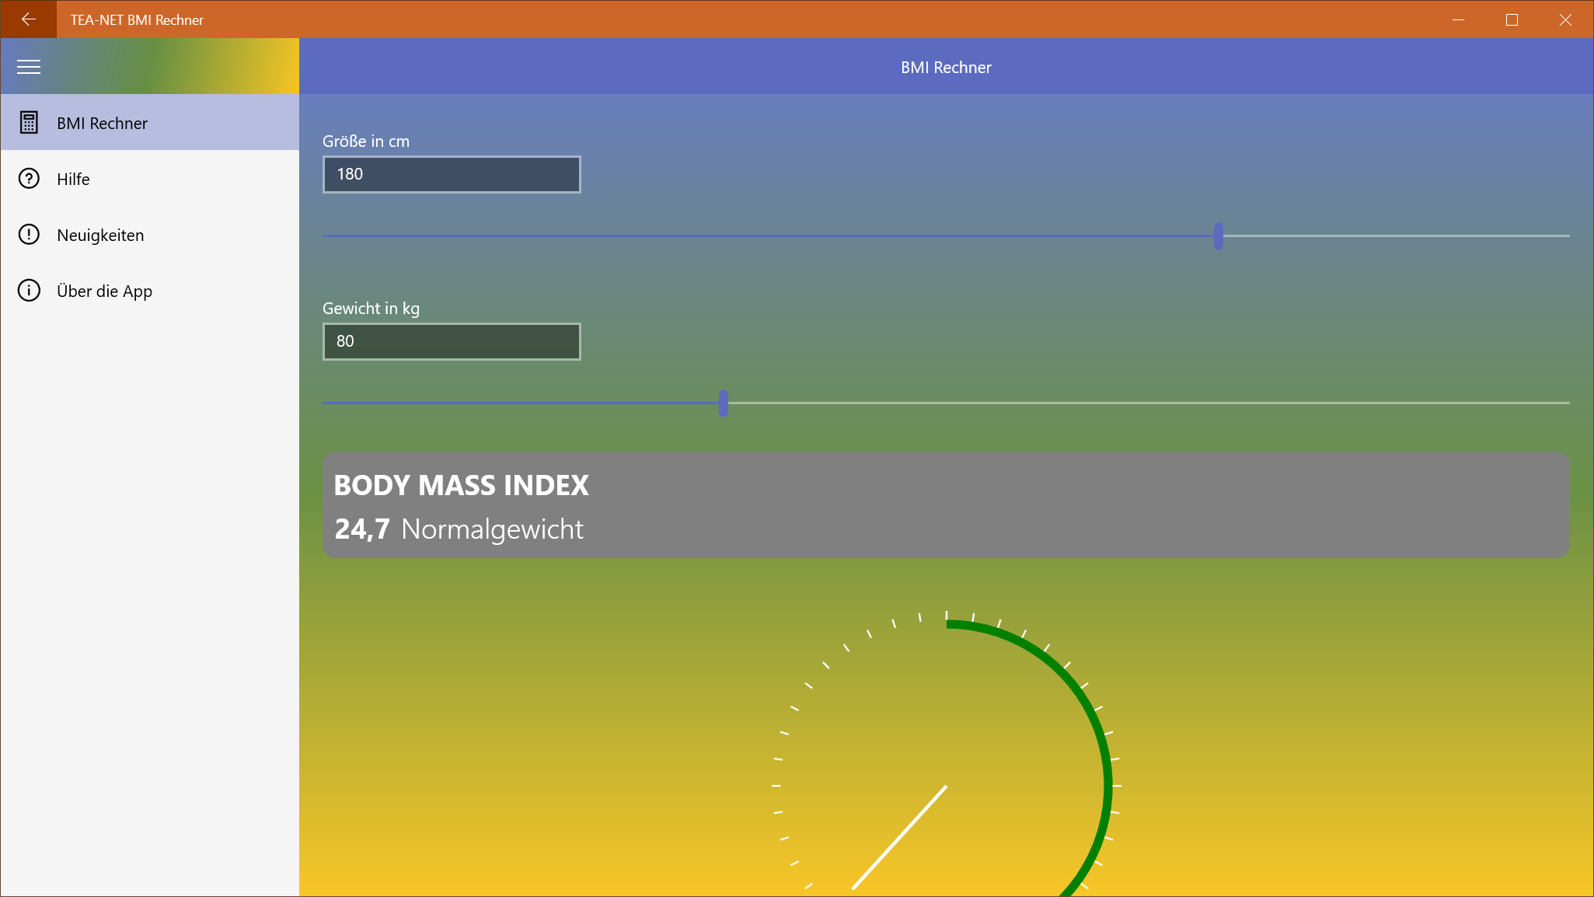Viewport: 1594px width, 897px height.
Task: Click the height slider track right of thumb
Action: click(x=1399, y=236)
